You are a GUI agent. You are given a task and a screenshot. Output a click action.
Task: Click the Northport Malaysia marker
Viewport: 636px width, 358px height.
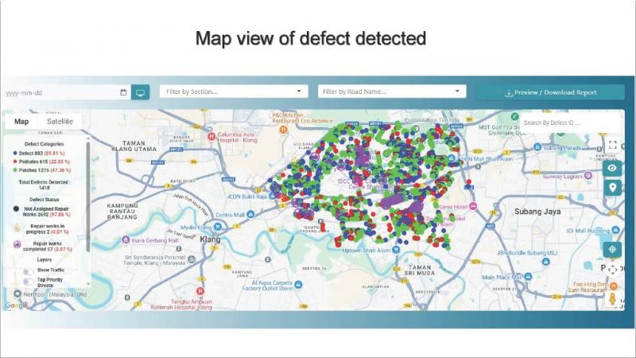(17, 294)
